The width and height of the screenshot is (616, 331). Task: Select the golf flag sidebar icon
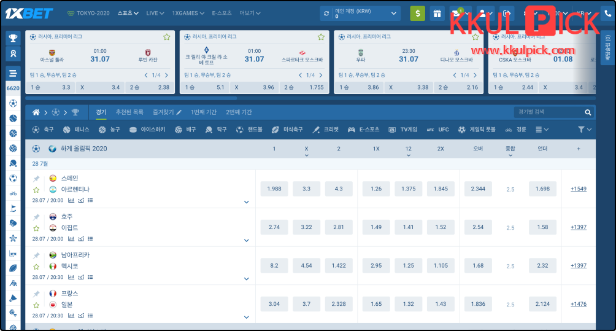pos(13,208)
